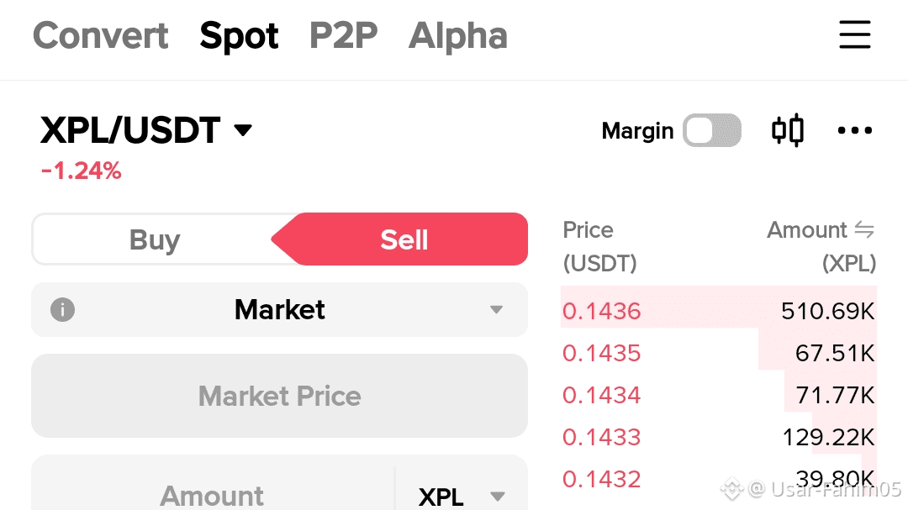Switch to the Convert tab

click(x=101, y=36)
